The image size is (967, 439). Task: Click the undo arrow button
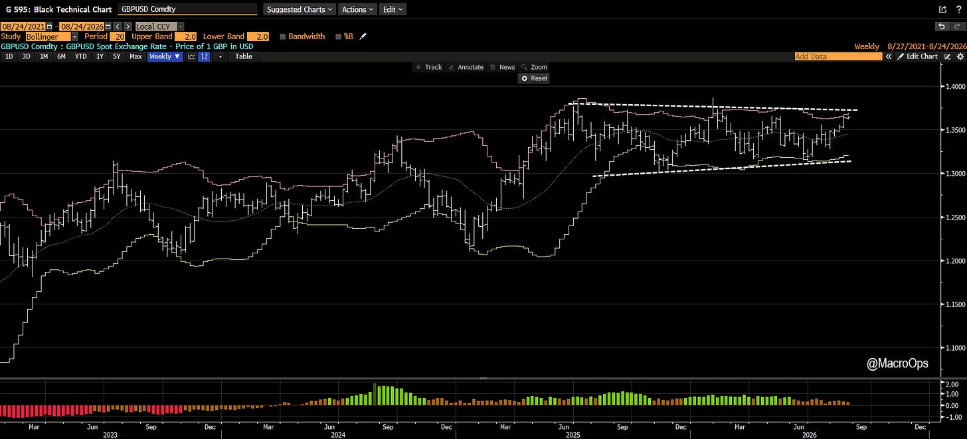942,27
